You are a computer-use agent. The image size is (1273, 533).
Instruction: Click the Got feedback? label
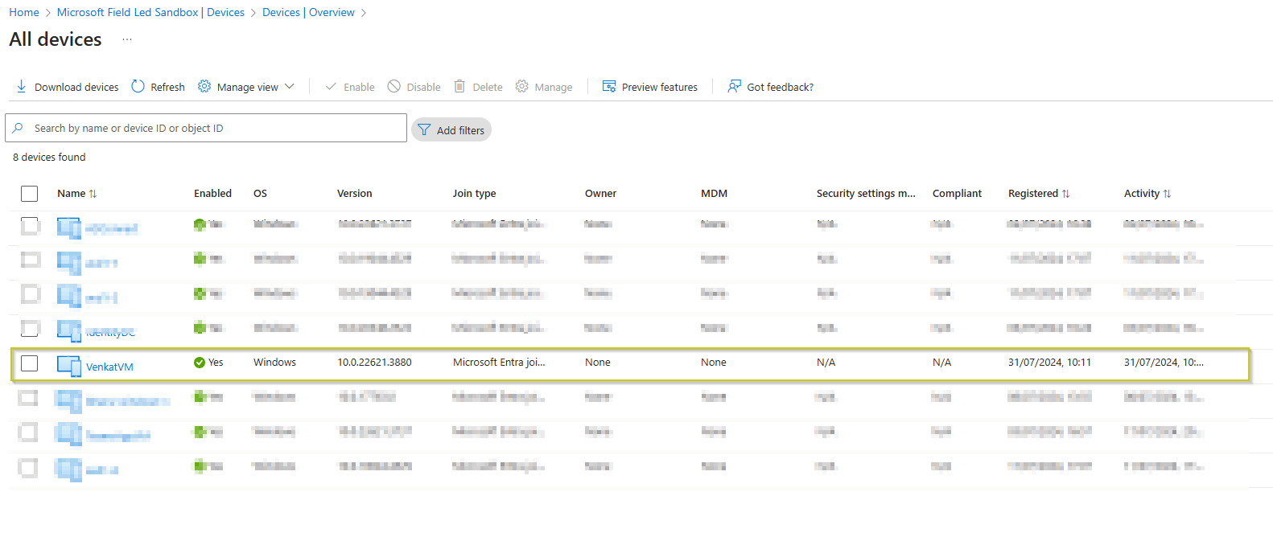coord(780,87)
